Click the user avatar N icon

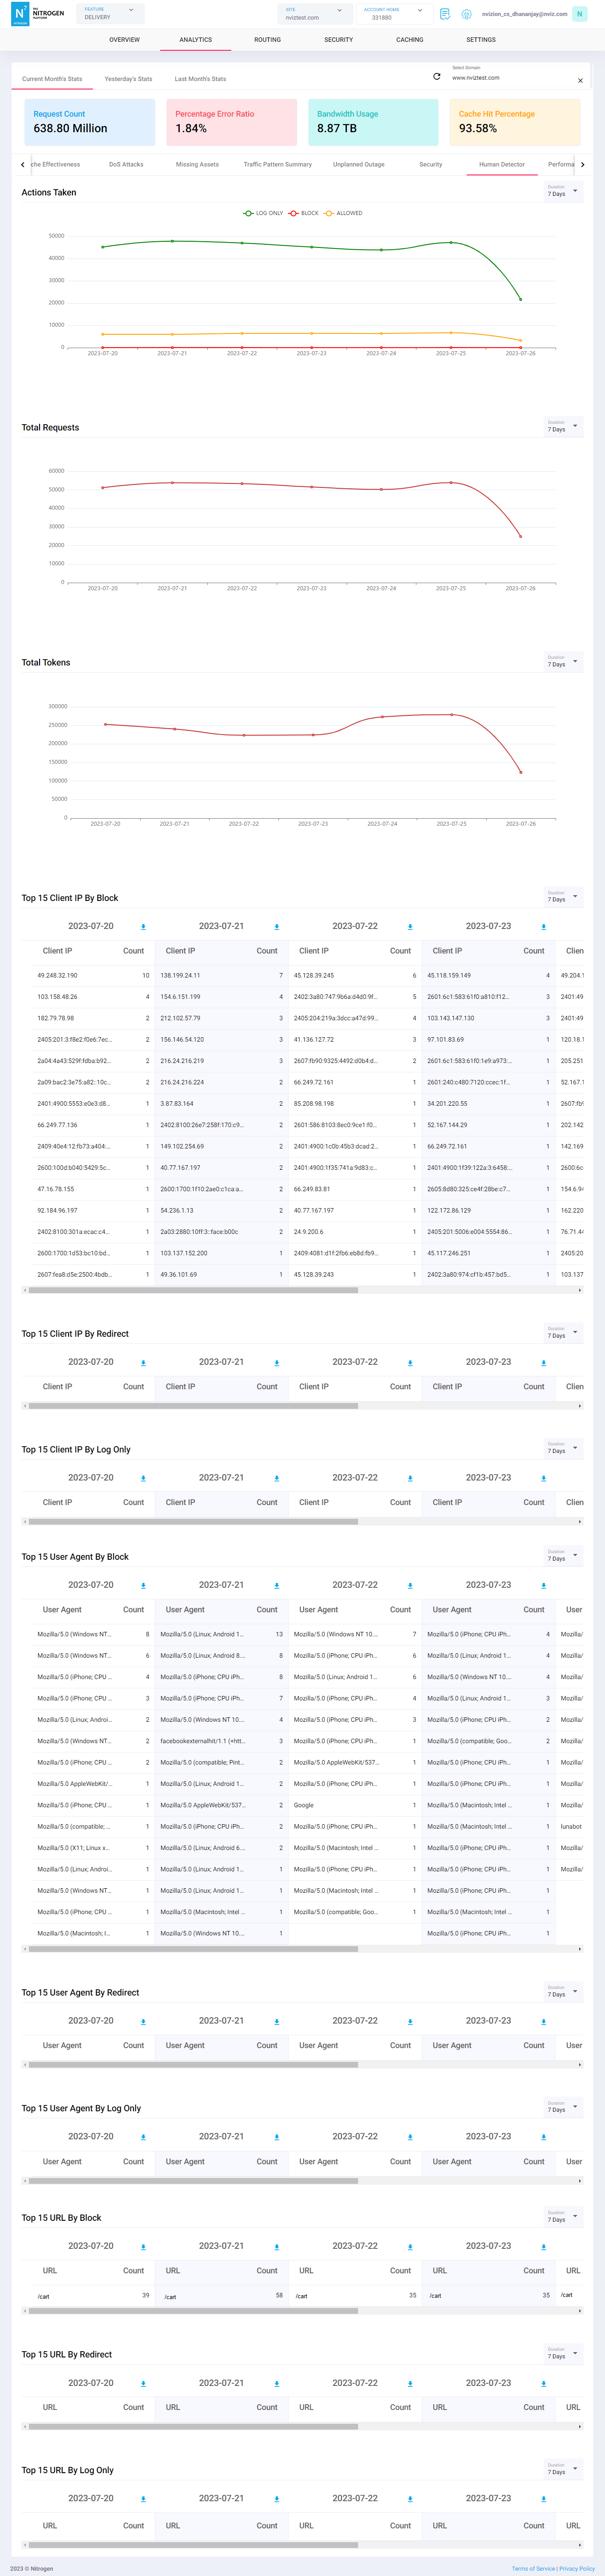tap(579, 14)
